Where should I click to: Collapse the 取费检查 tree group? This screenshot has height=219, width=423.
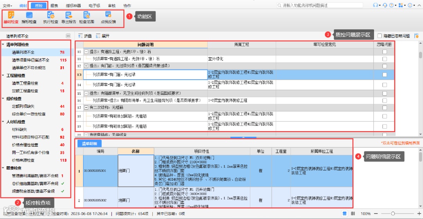pos(3,168)
